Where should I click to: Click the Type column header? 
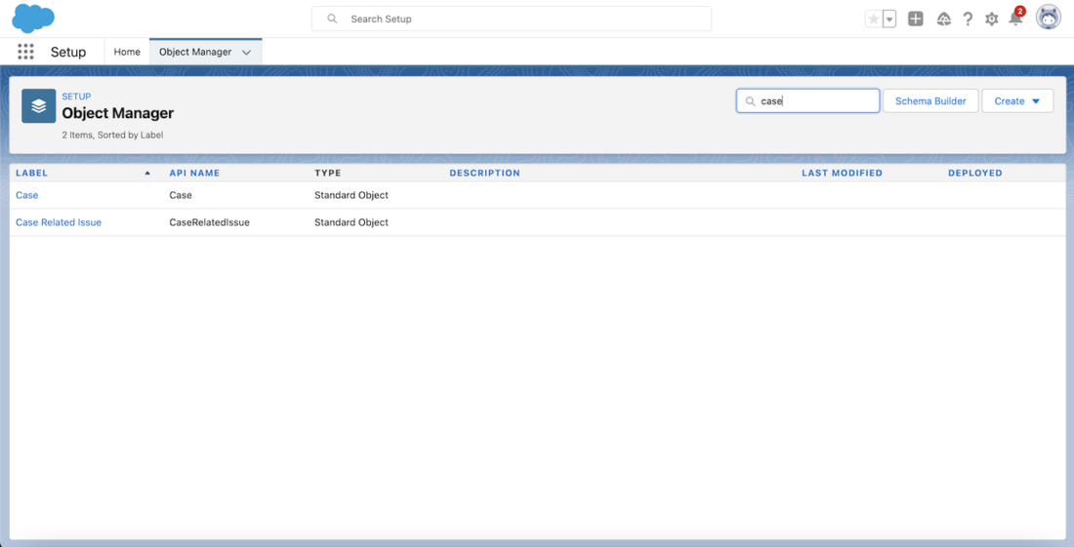pyautogui.click(x=327, y=173)
